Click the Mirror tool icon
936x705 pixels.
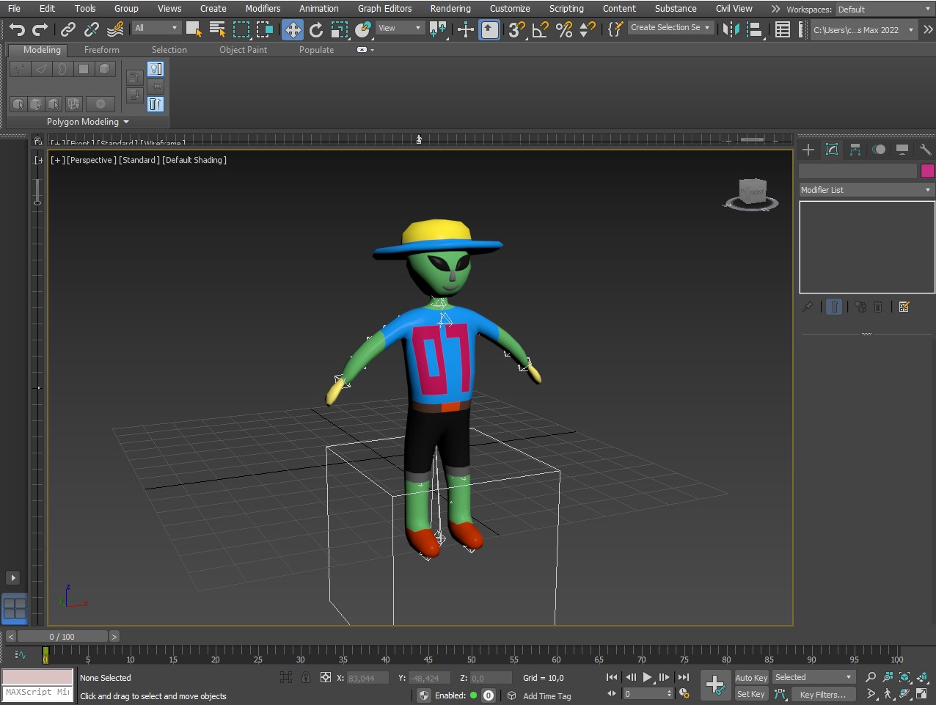pyautogui.click(x=731, y=29)
